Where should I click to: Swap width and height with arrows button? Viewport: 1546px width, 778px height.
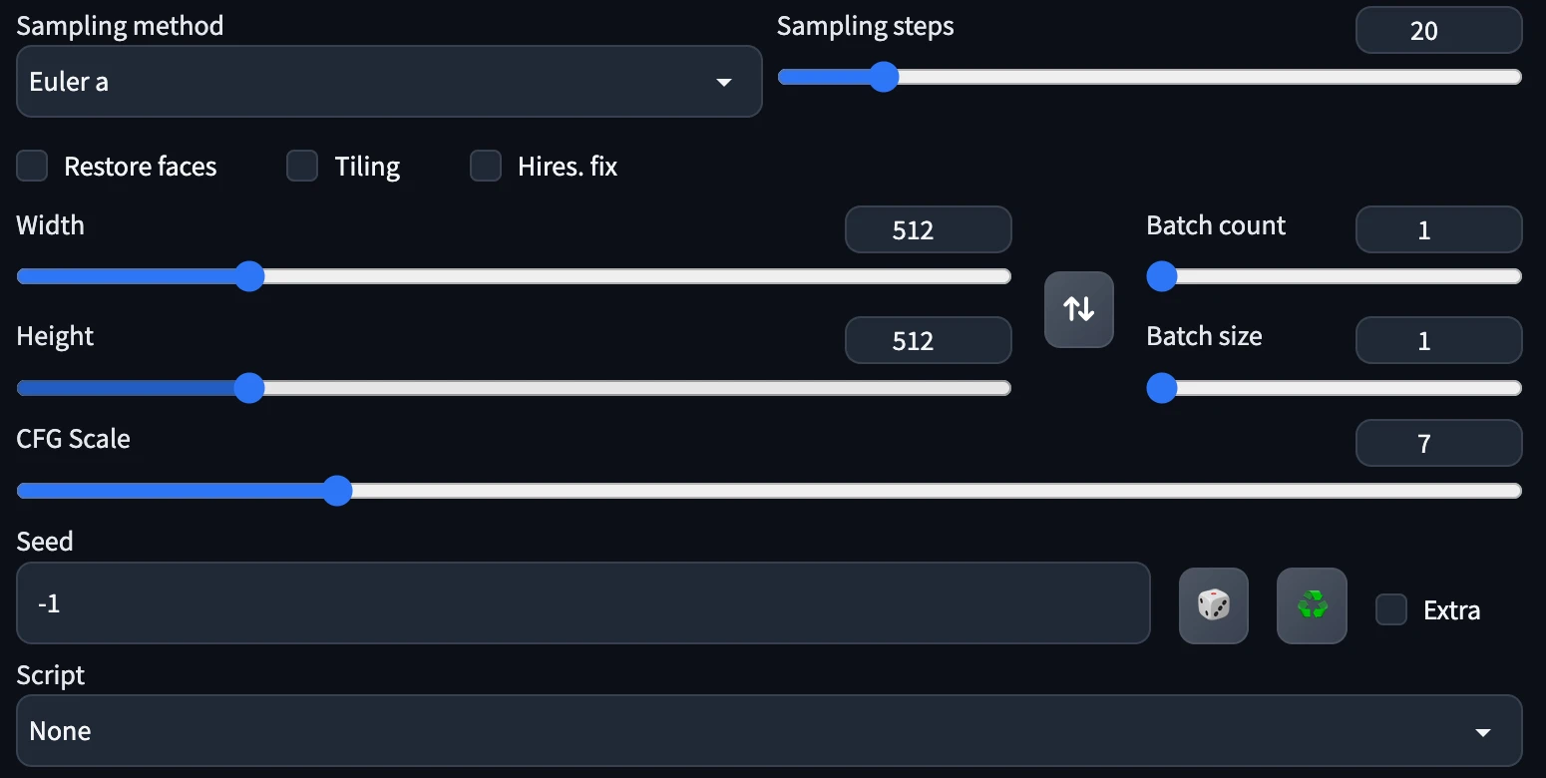[x=1079, y=309]
